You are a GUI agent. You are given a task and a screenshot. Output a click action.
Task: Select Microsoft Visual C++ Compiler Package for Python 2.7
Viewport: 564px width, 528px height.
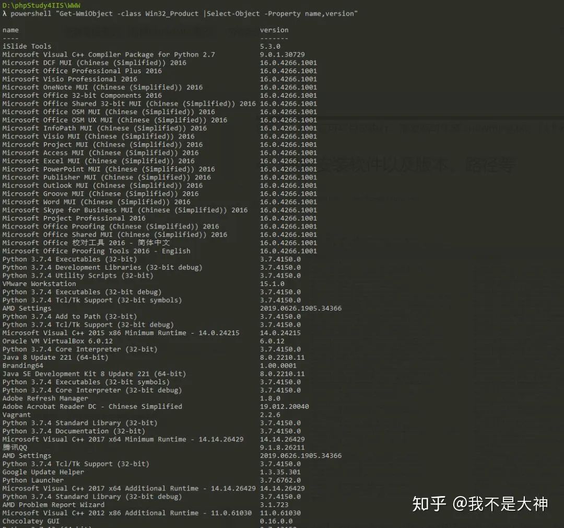[x=108, y=55]
